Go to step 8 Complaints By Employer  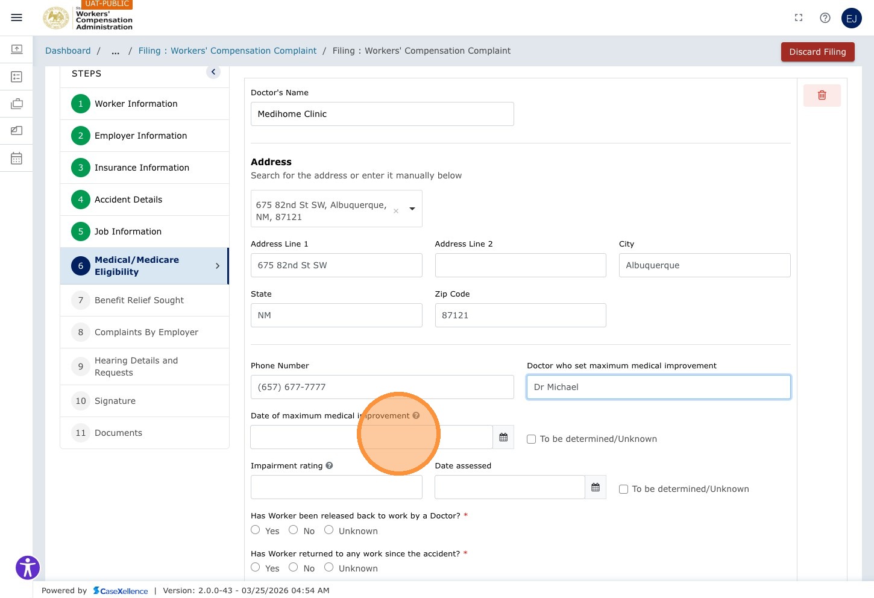[x=145, y=332]
